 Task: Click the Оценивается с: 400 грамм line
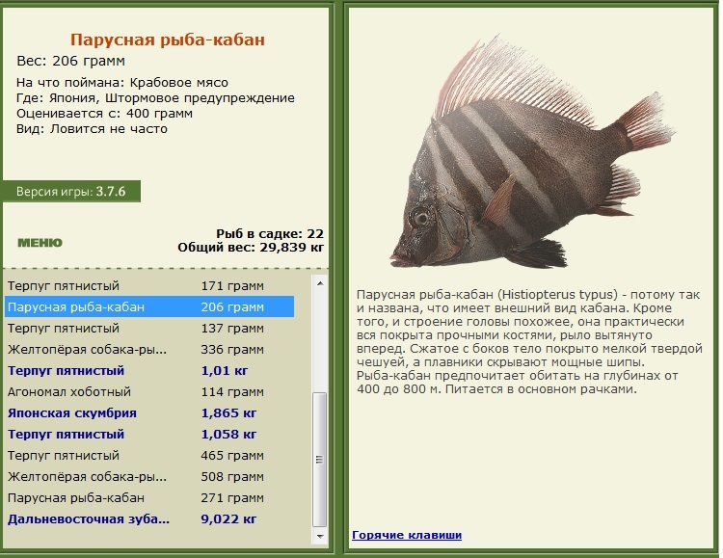pos(104,114)
